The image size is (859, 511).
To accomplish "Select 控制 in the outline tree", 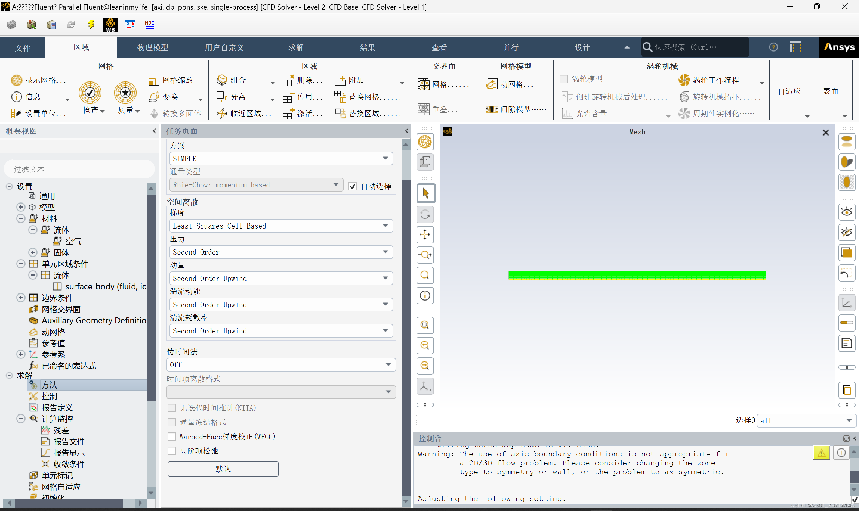I will [49, 396].
